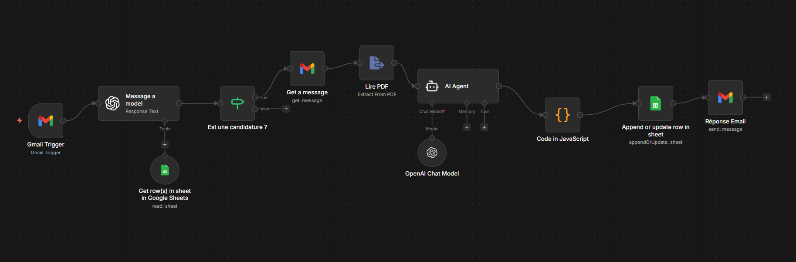Click the 'Get a message' label
796x262 pixels.
pos(307,92)
